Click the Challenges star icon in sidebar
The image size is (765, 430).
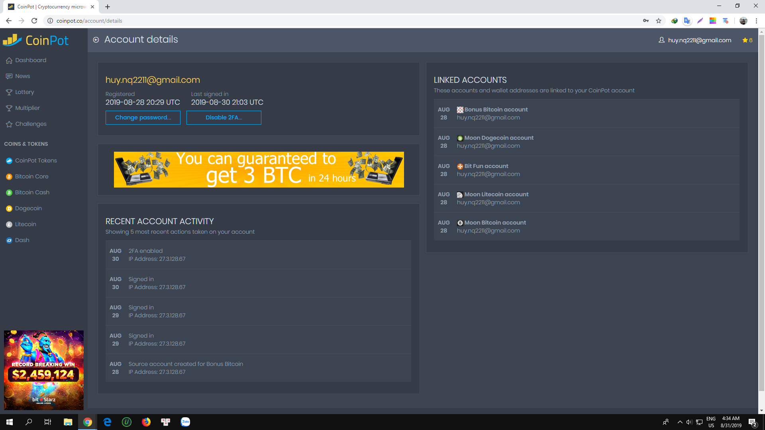9,124
